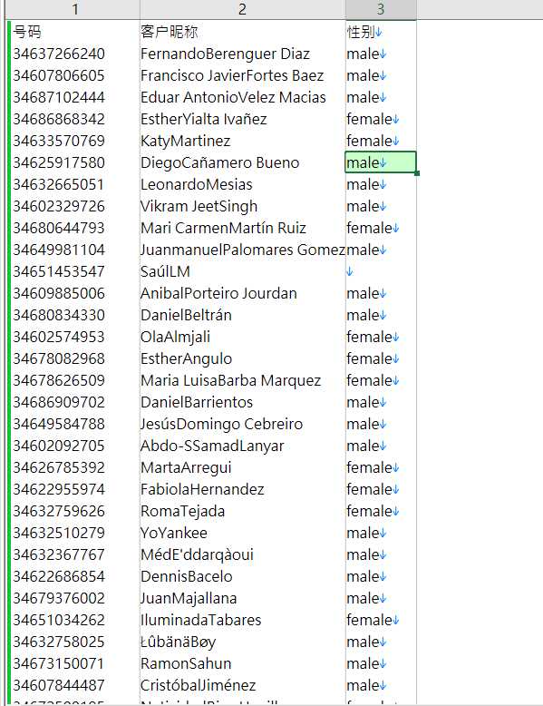Select column header 1
The image size is (543, 706).
(x=74, y=9)
